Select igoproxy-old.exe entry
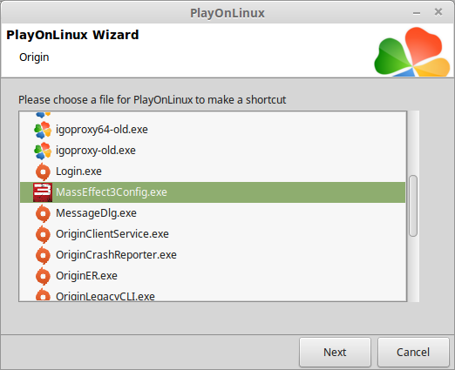 click(x=96, y=151)
